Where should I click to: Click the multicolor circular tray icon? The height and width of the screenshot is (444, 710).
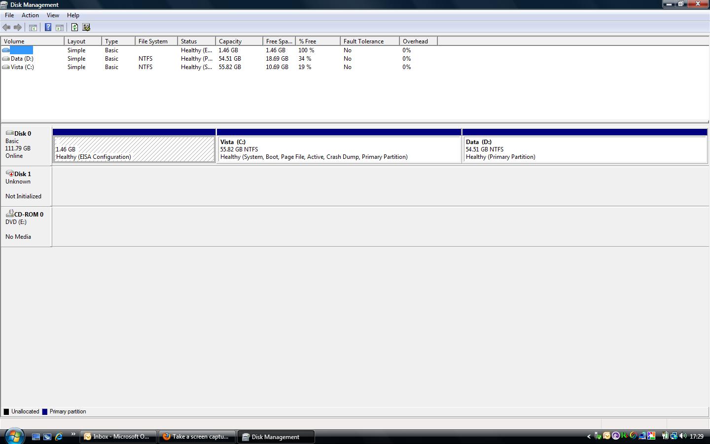(633, 436)
